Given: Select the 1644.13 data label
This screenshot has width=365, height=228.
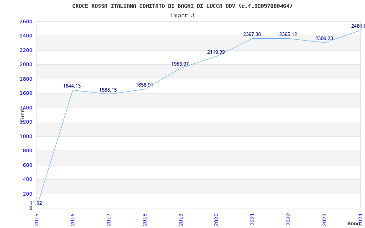Looking at the screenshot, I should tap(72, 86).
